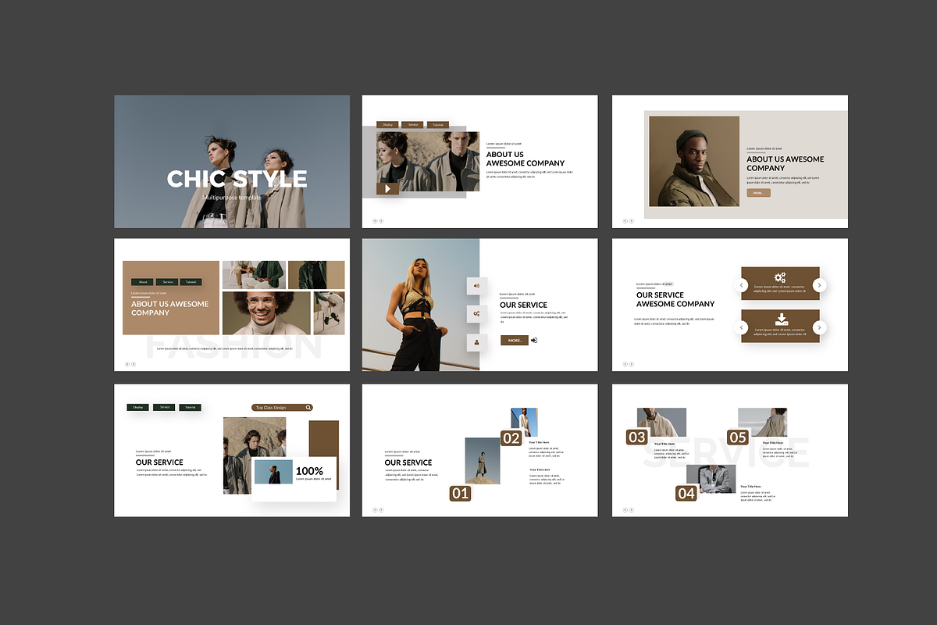Select the green Service tab on the 100% slide
This screenshot has height=625, width=937.
pyautogui.click(x=164, y=407)
